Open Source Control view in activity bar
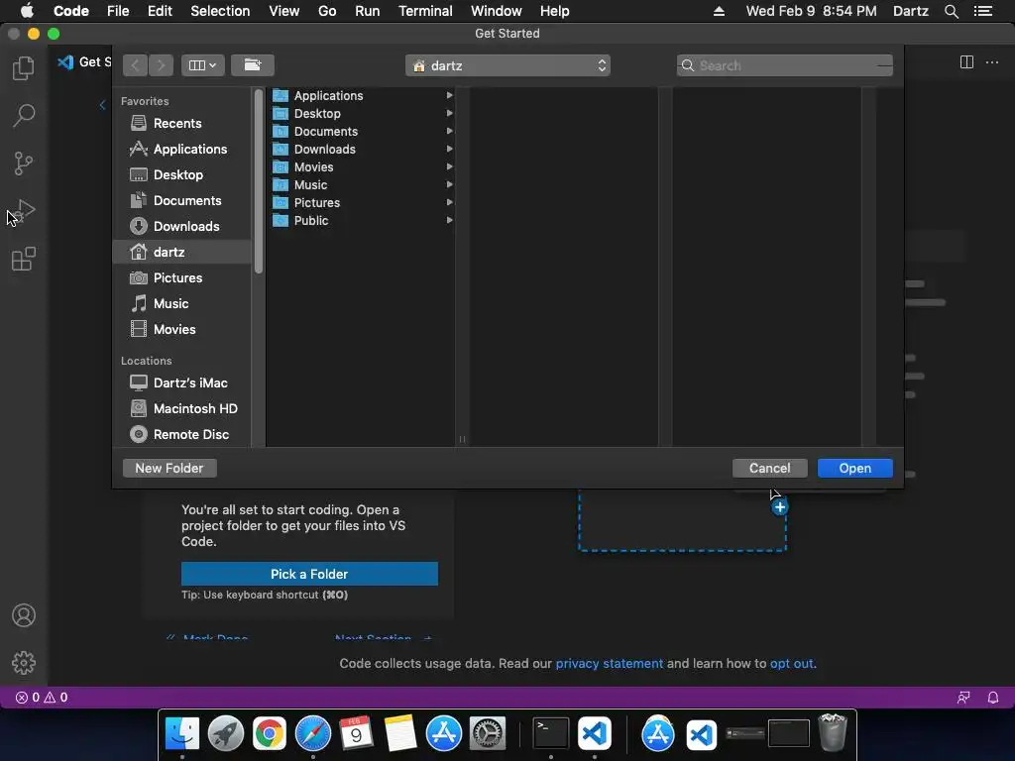The width and height of the screenshot is (1015, 761). click(24, 163)
